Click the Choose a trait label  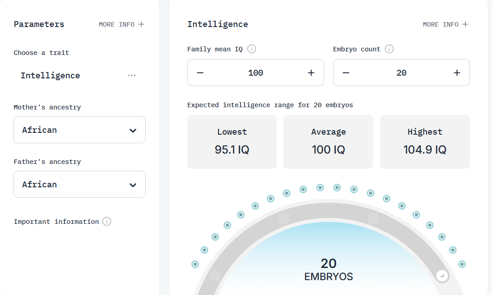tap(42, 53)
